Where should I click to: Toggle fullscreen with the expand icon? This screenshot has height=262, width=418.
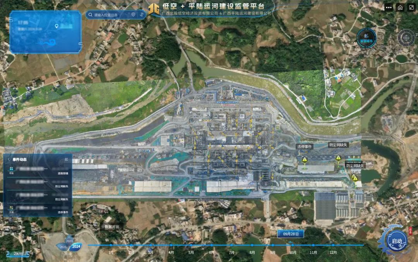[411, 7]
